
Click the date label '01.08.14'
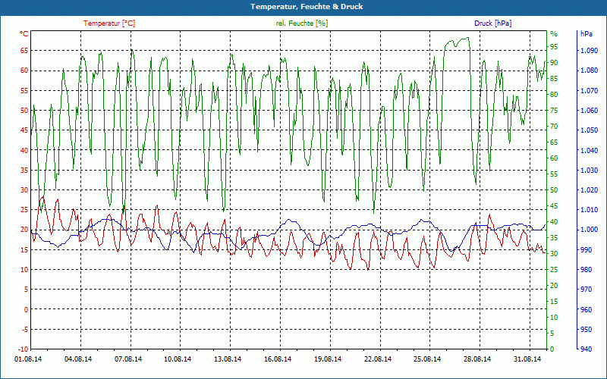tap(28, 359)
